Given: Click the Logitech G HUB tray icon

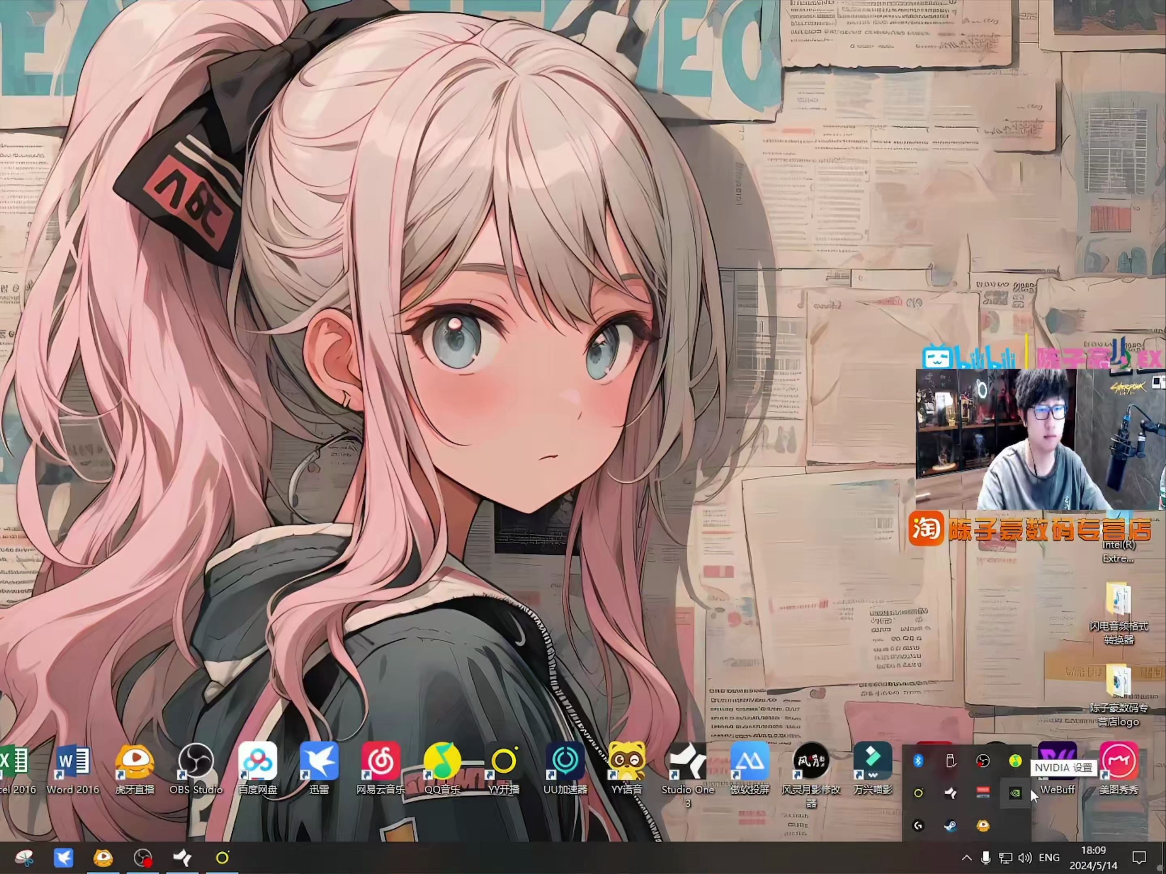Looking at the screenshot, I should (x=918, y=825).
